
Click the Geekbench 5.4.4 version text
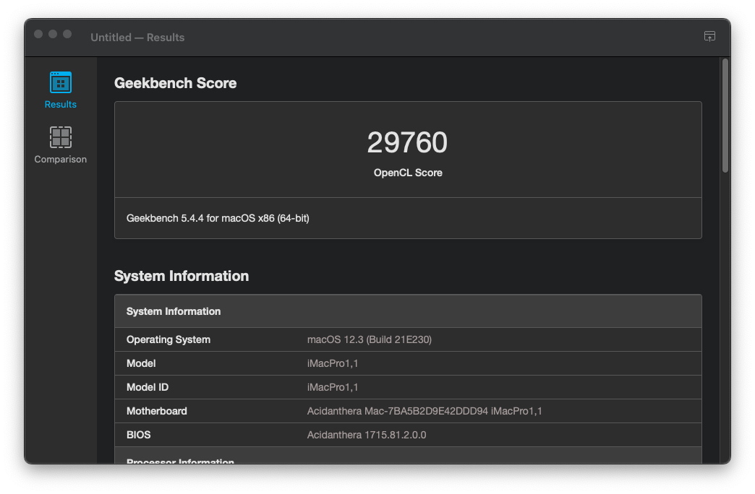click(218, 217)
